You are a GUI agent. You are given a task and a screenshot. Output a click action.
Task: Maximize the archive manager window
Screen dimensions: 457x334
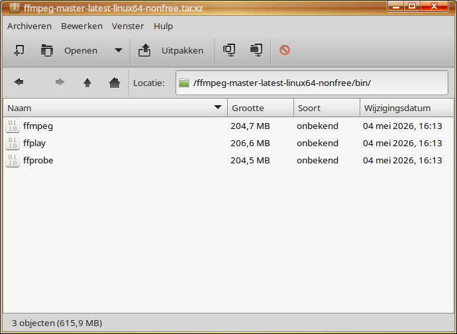click(412, 7)
